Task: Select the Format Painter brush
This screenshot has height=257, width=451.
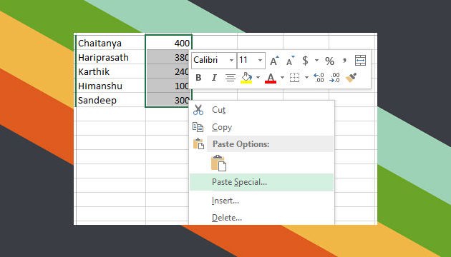Action: [351, 77]
